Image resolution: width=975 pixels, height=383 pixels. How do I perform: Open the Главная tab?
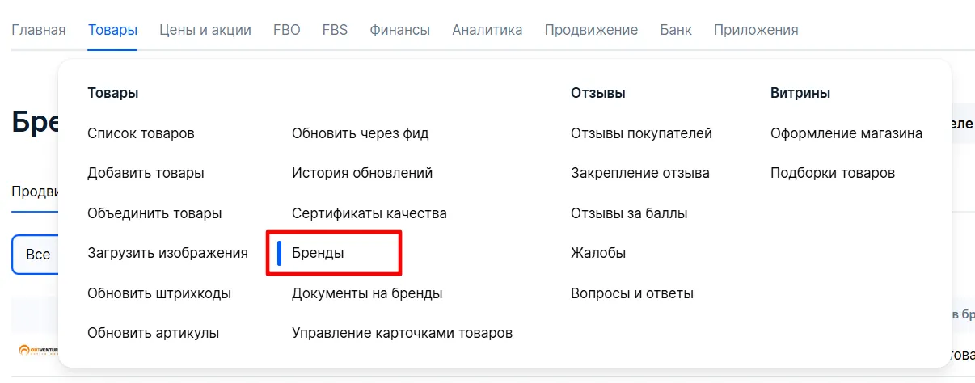point(38,30)
